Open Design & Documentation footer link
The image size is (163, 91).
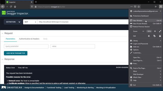34,88
